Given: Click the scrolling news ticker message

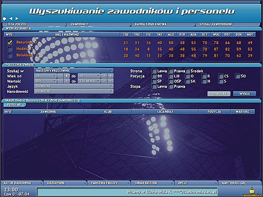Looking at the screenshot, I should (127, 192).
